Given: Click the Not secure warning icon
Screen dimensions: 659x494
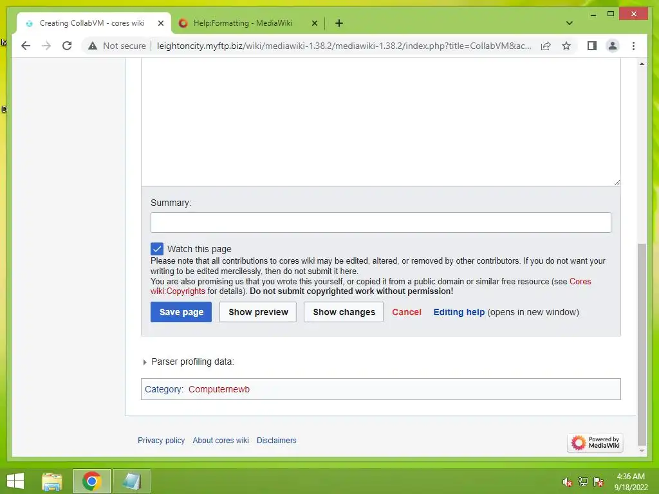Looking at the screenshot, I should [93, 46].
